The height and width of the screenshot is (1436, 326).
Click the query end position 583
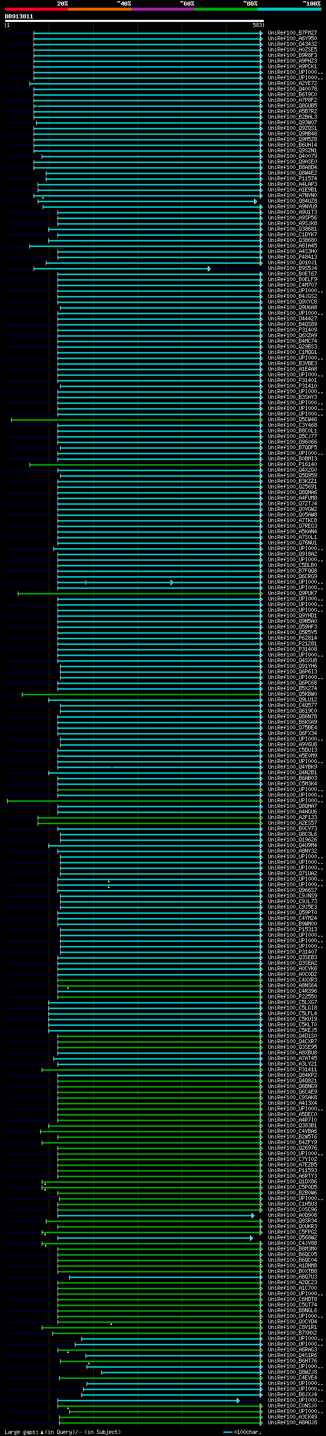[257, 25]
